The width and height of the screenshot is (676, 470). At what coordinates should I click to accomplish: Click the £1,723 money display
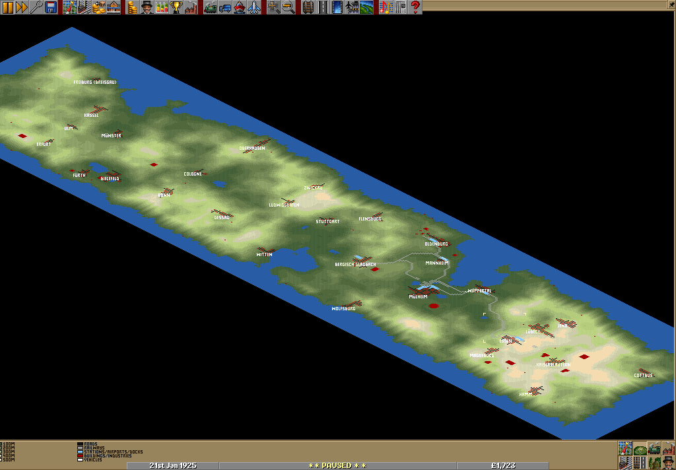pyautogui.click(x=502, y=465)
